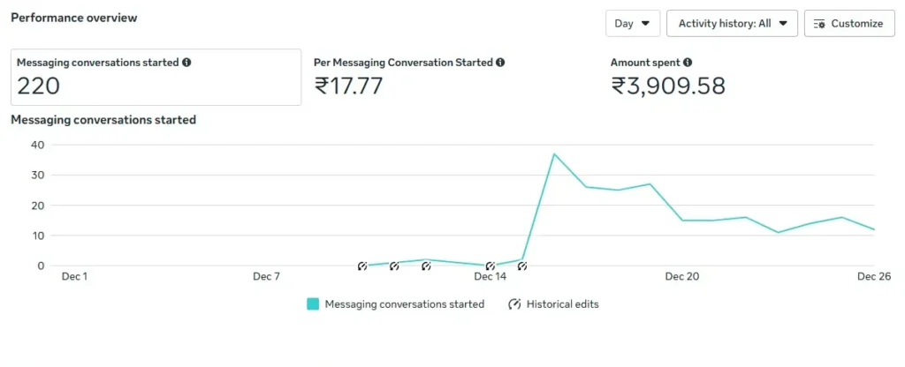905x367 pixels.
Task: Toggle the Historical edits legend label
Action: (x=562, y=304)
